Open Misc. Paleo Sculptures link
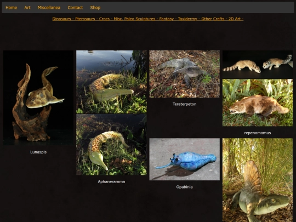This screenshot has height=222, width=296. pos(134,19)
